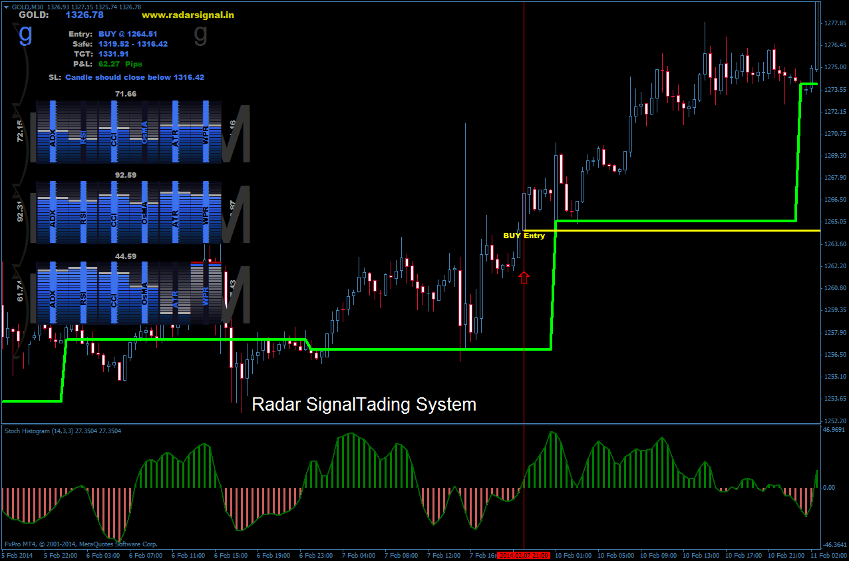Click the 1252.20 price axis label

click(x=834, y=421)
